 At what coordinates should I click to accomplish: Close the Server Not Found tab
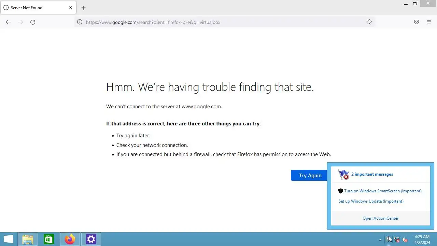pos(71,8)
